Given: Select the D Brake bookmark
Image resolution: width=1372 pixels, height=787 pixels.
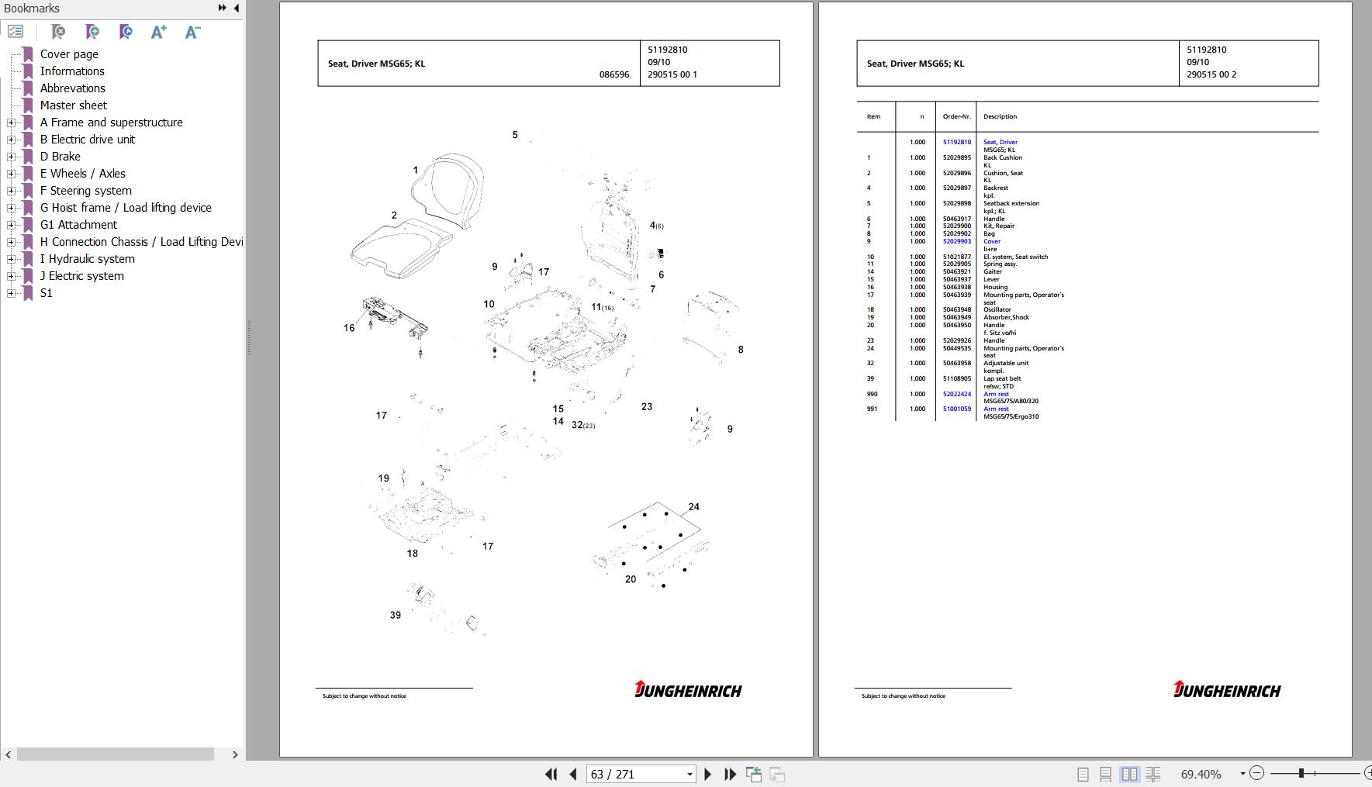Looking at the screenshot, I should (x=60, y=157).
